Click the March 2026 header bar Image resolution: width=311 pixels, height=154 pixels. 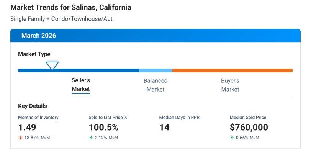pyautogui.click(x=155, y=36)
